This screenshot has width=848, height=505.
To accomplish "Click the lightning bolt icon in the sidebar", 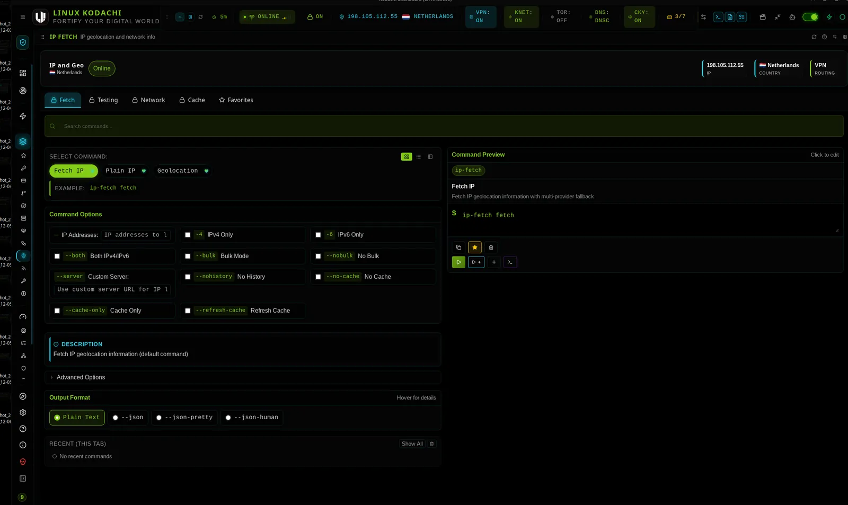I will pos(23,116).
